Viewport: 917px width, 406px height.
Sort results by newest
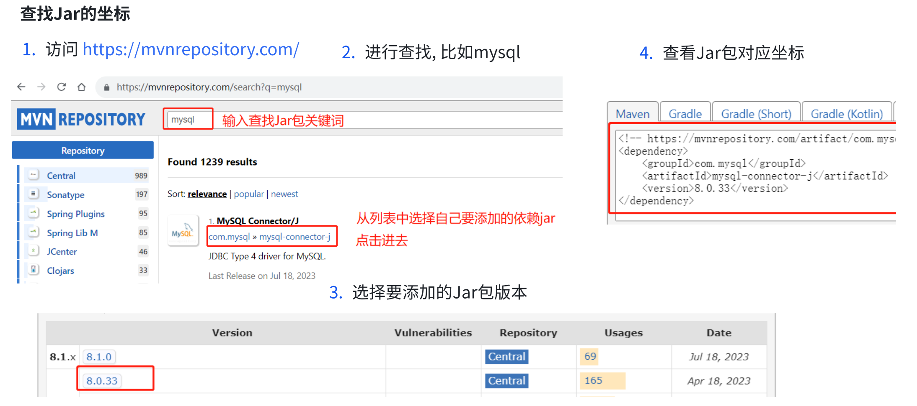(x=284, y=194)
